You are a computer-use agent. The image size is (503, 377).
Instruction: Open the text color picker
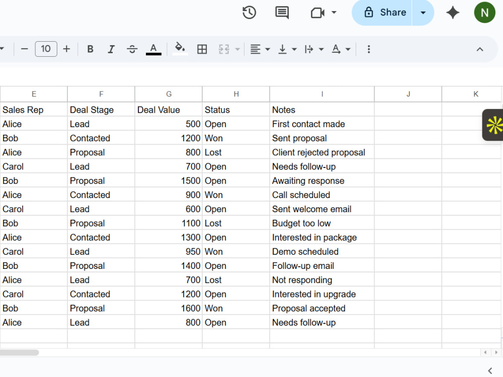click(153, 49)
